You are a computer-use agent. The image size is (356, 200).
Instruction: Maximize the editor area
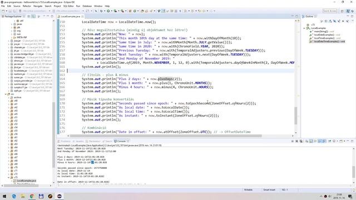296,16
